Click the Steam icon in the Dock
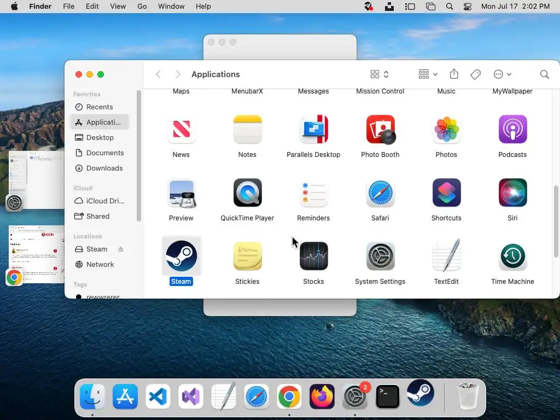The image size is (560, 420). pyautogui.click(x=421, y=393)
